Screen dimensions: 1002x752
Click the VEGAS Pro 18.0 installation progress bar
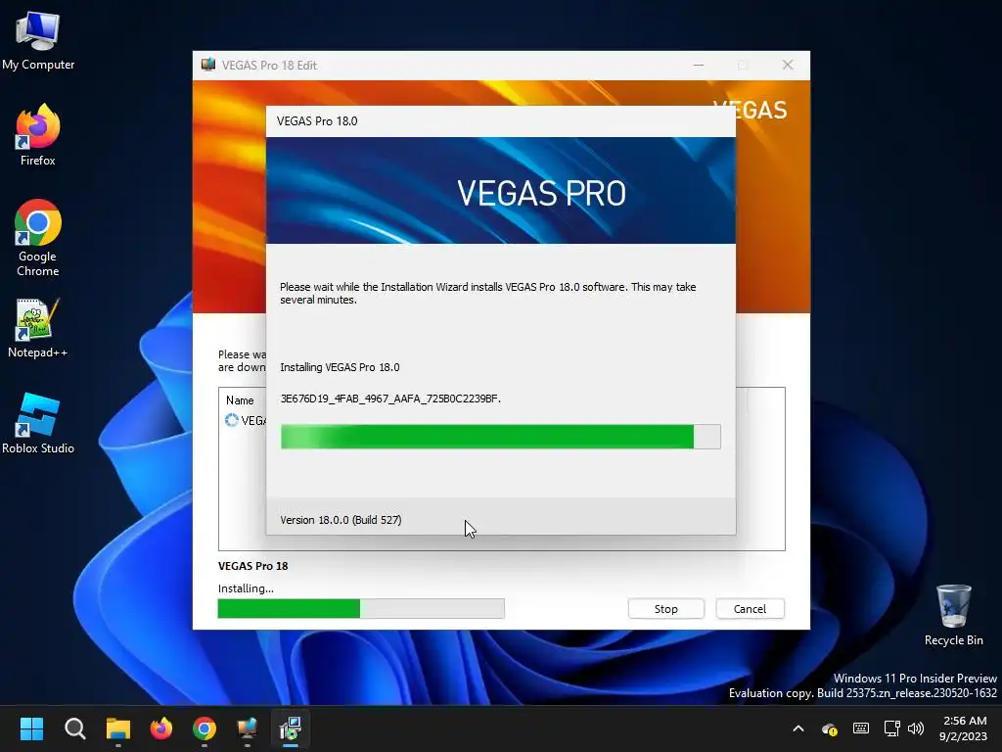[500, 437]
